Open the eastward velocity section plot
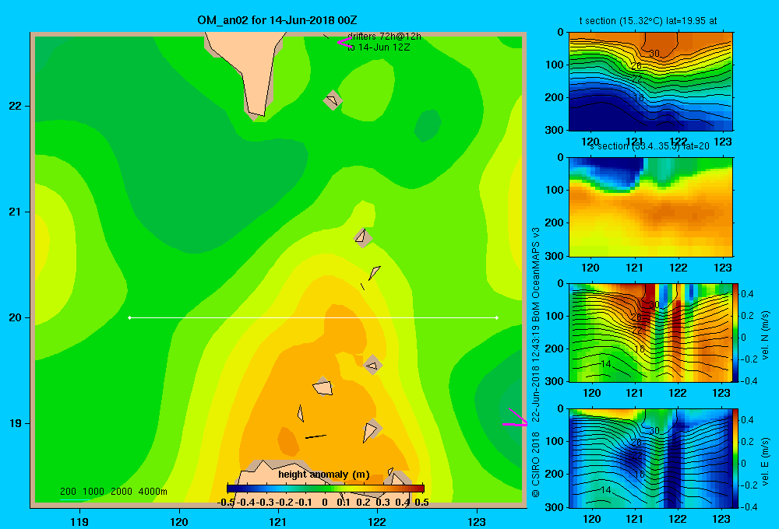The width and height of the screenshot is (779, 529). (650, 458)
